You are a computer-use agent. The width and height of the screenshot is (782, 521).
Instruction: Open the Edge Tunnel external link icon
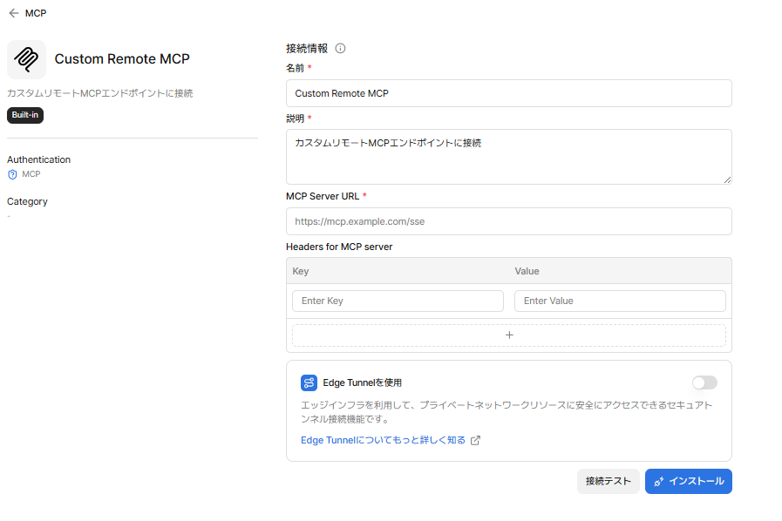pos(475,440)
